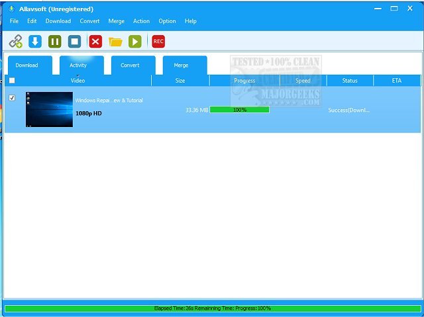
Task: Click the bottom overall progress bar
Action: (213, 308)
